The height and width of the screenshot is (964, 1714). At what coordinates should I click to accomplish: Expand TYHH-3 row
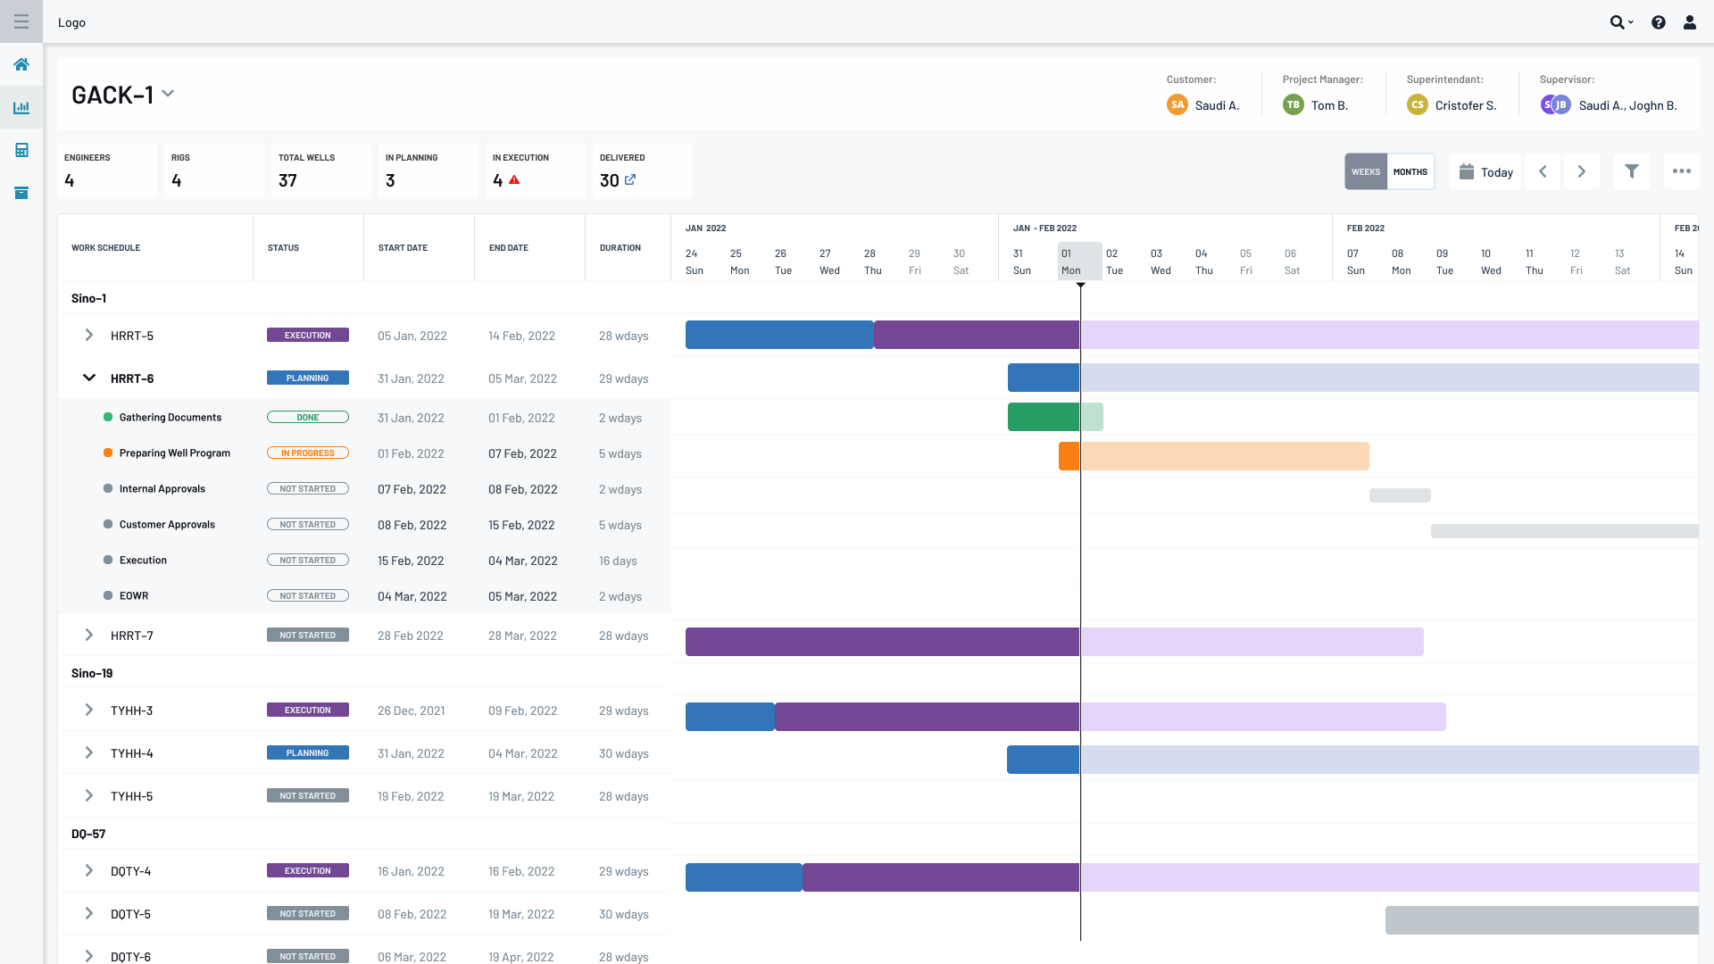pos(88,710)
